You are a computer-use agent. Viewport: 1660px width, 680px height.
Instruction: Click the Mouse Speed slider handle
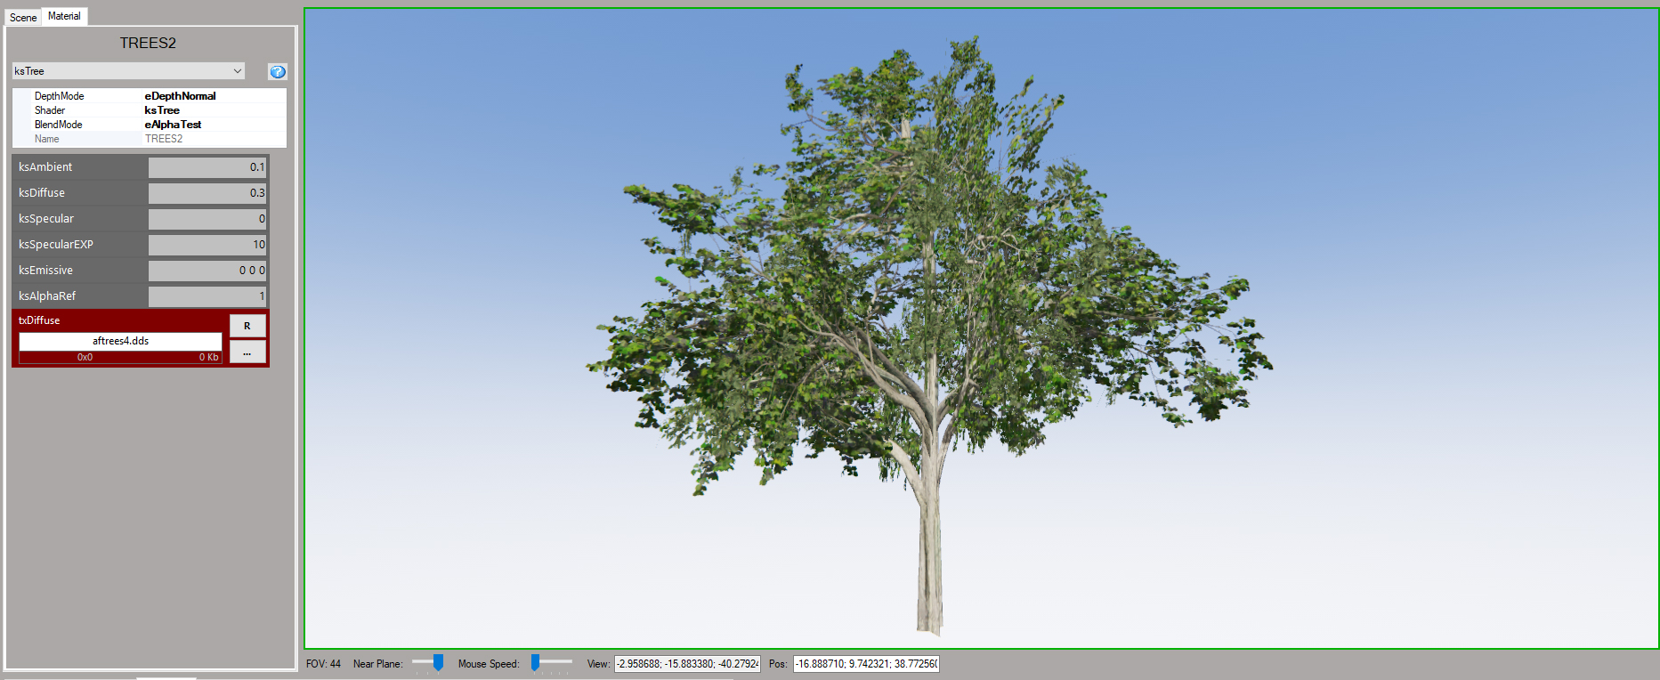pyautogui.click(x=535, y=662)
